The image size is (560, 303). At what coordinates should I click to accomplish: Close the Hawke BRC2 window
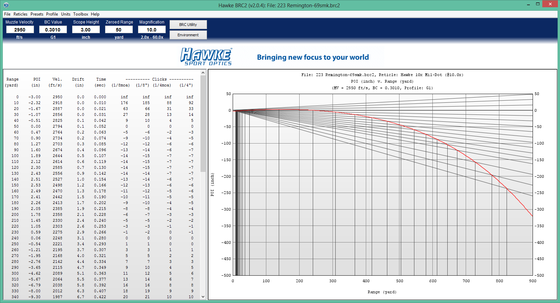pos(550,4)
